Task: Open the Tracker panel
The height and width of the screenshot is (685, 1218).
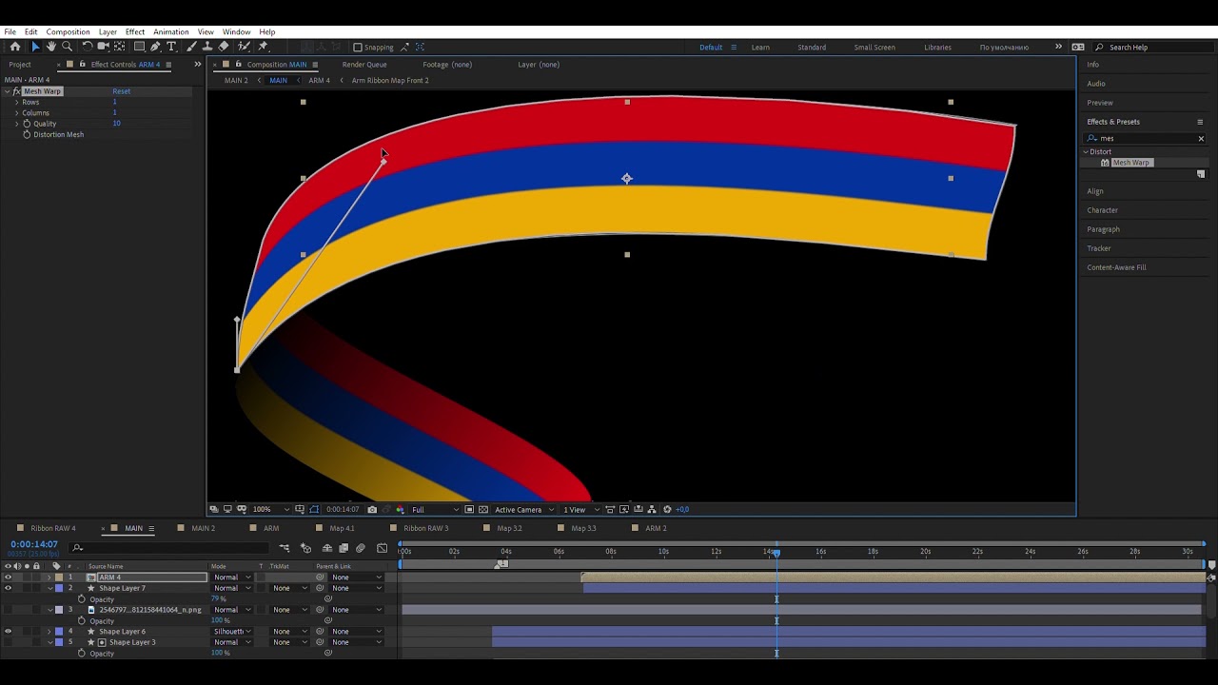Action: point(1099,248)
